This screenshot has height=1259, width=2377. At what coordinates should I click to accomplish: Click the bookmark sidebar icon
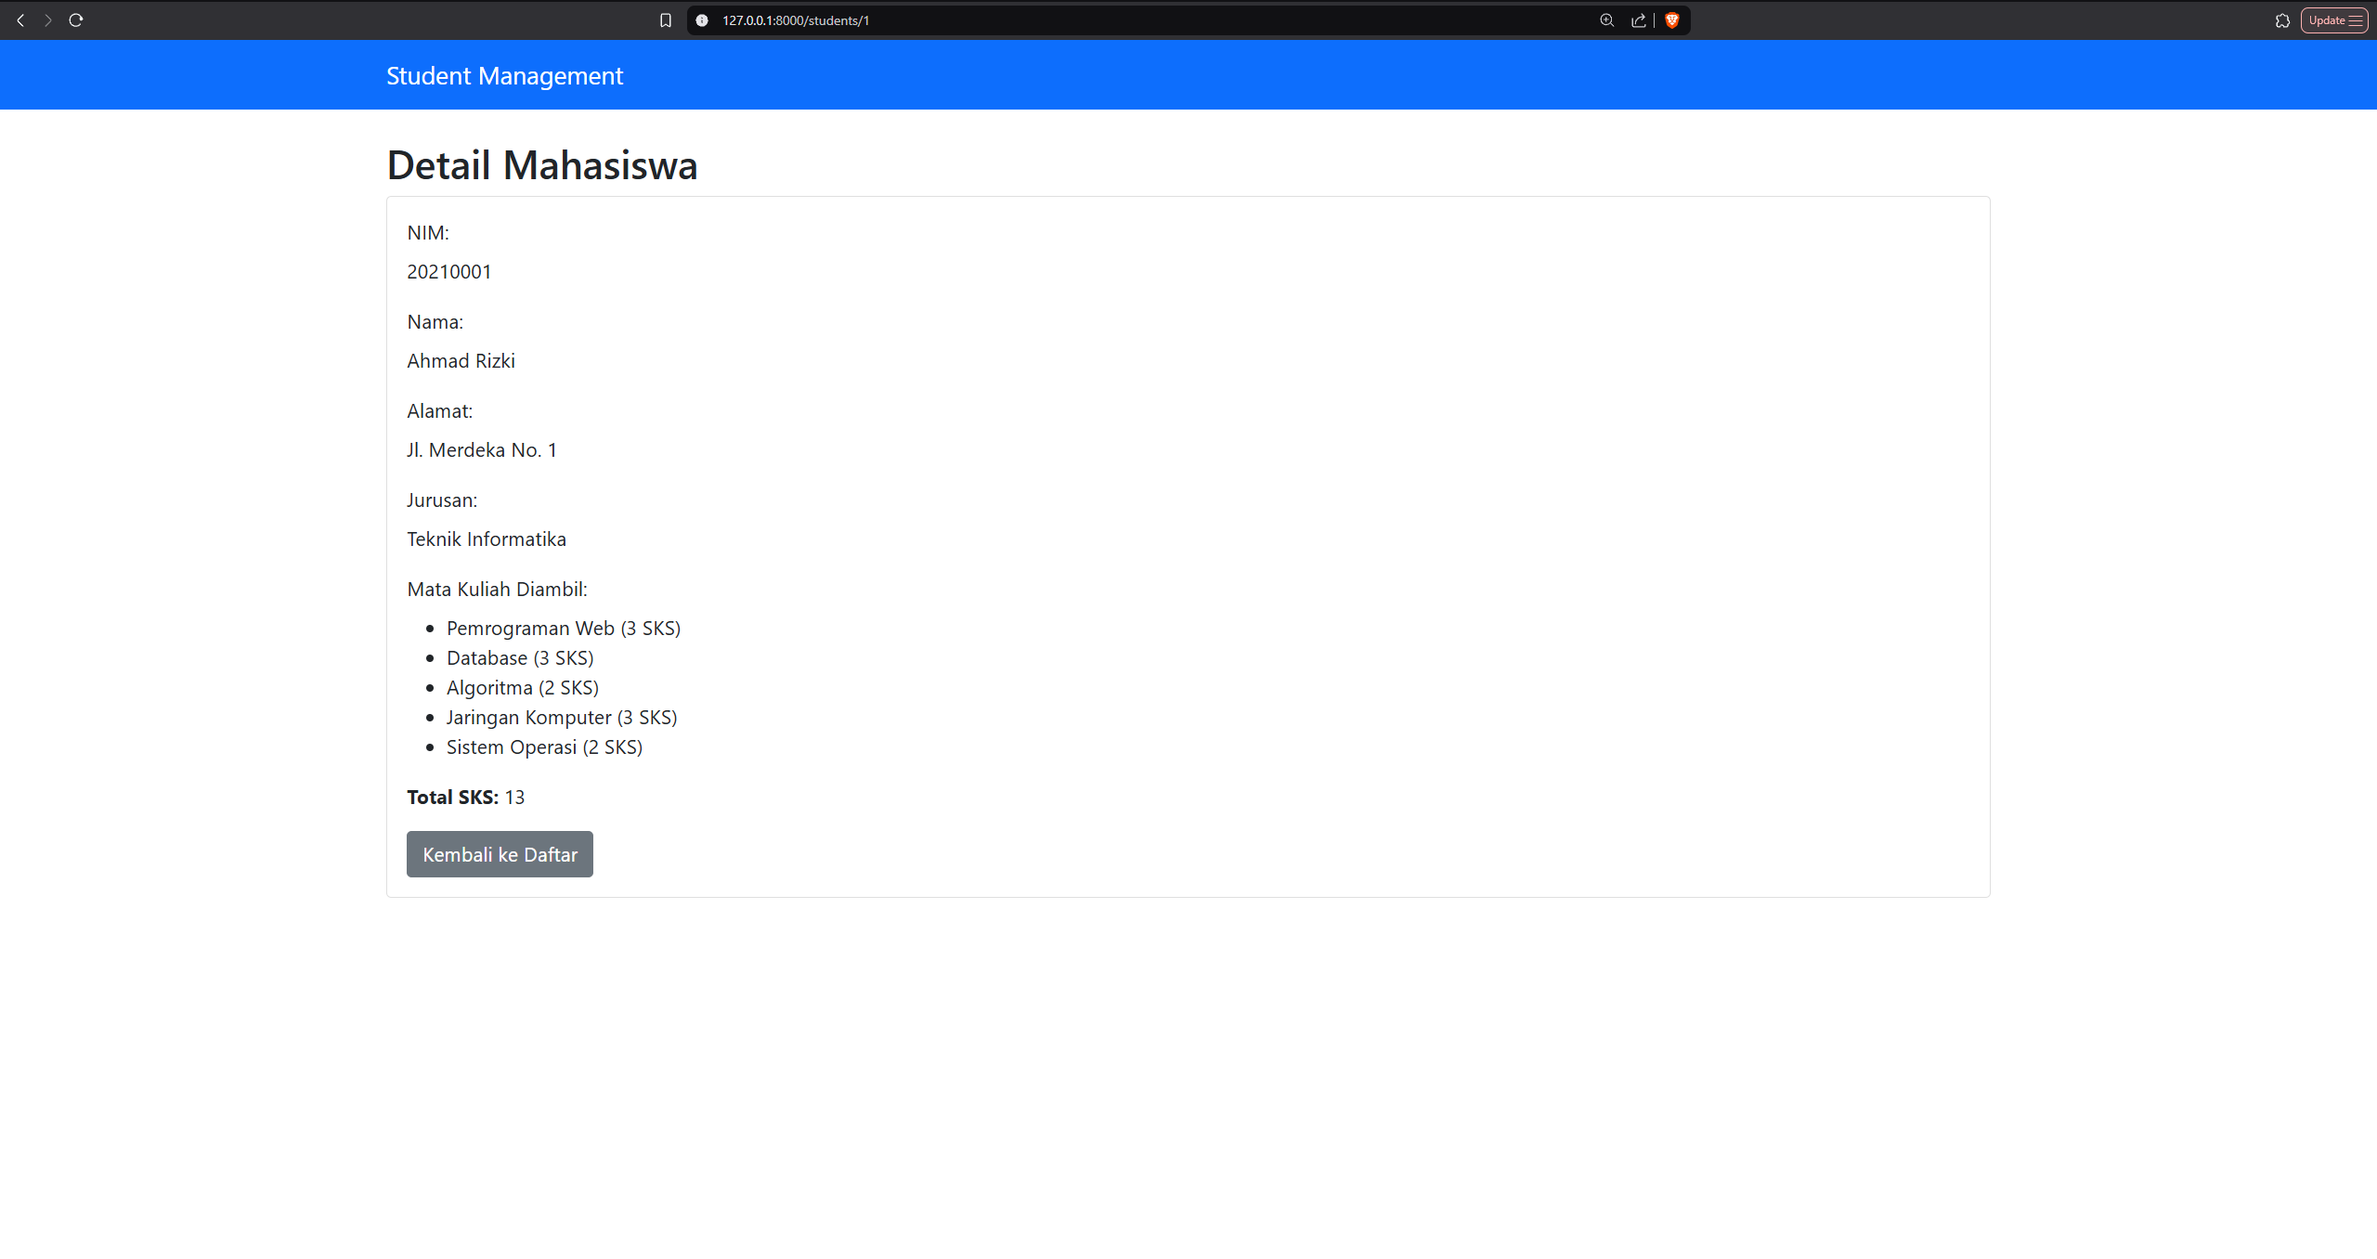point(665,19)
